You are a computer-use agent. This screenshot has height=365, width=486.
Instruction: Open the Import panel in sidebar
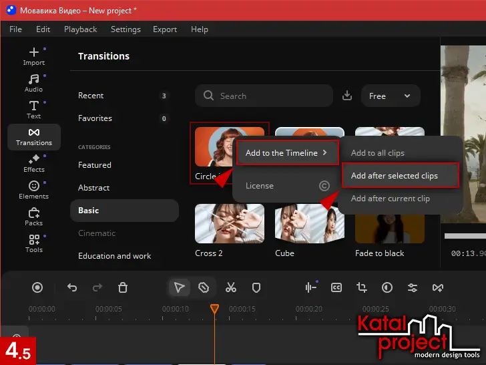pyautogui.click(x=33, y=56)
